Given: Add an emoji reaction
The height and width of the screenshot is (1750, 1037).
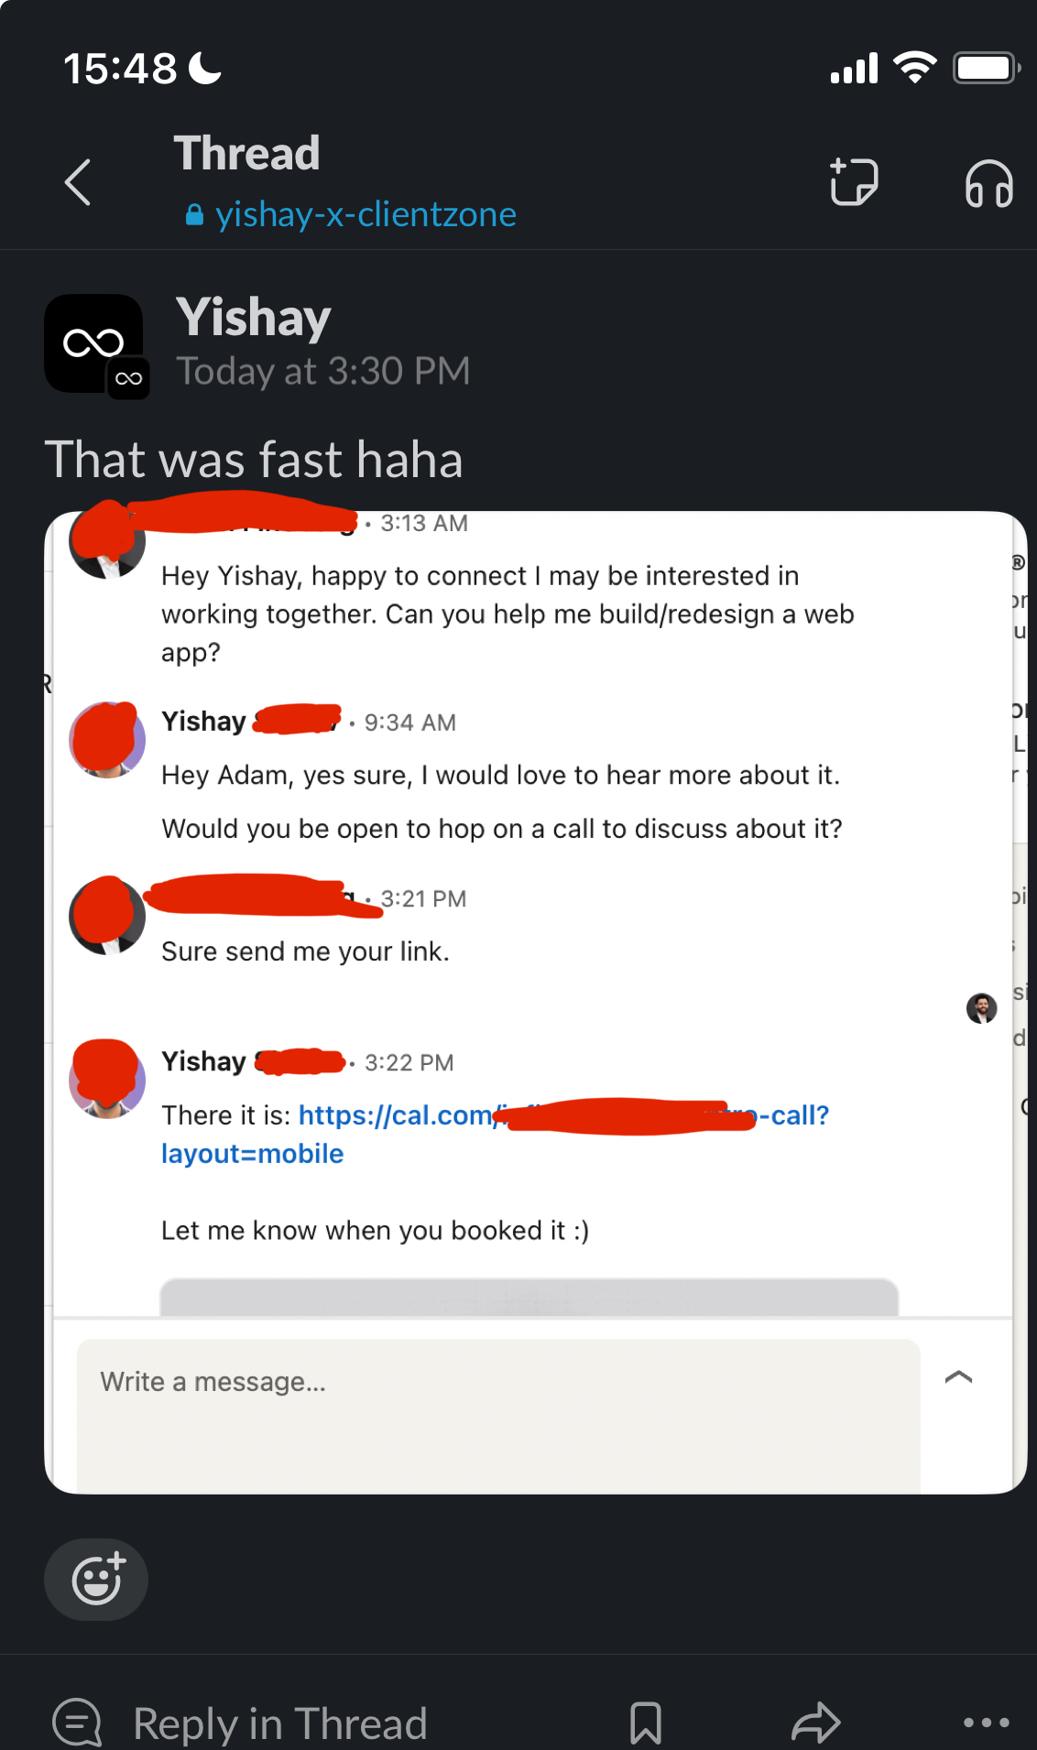Looking at the screenshot, I should tap(96, 1579).
